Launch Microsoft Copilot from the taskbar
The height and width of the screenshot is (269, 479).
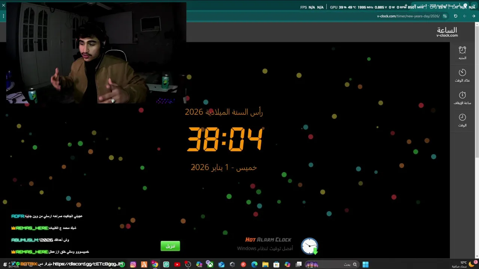(x=287, y=265)
